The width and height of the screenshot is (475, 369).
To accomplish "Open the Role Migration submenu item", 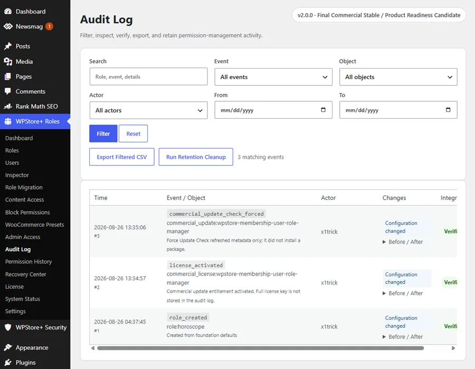I will tap(24, 188).
